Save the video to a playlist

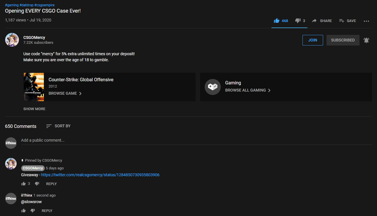tap(347, 21)
